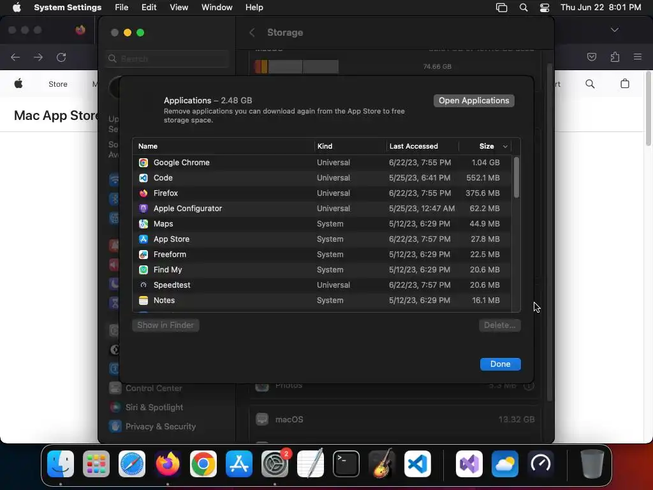Click shopping bag icon on Apple webpage
The image size is (653, 490).
(625, 84)
